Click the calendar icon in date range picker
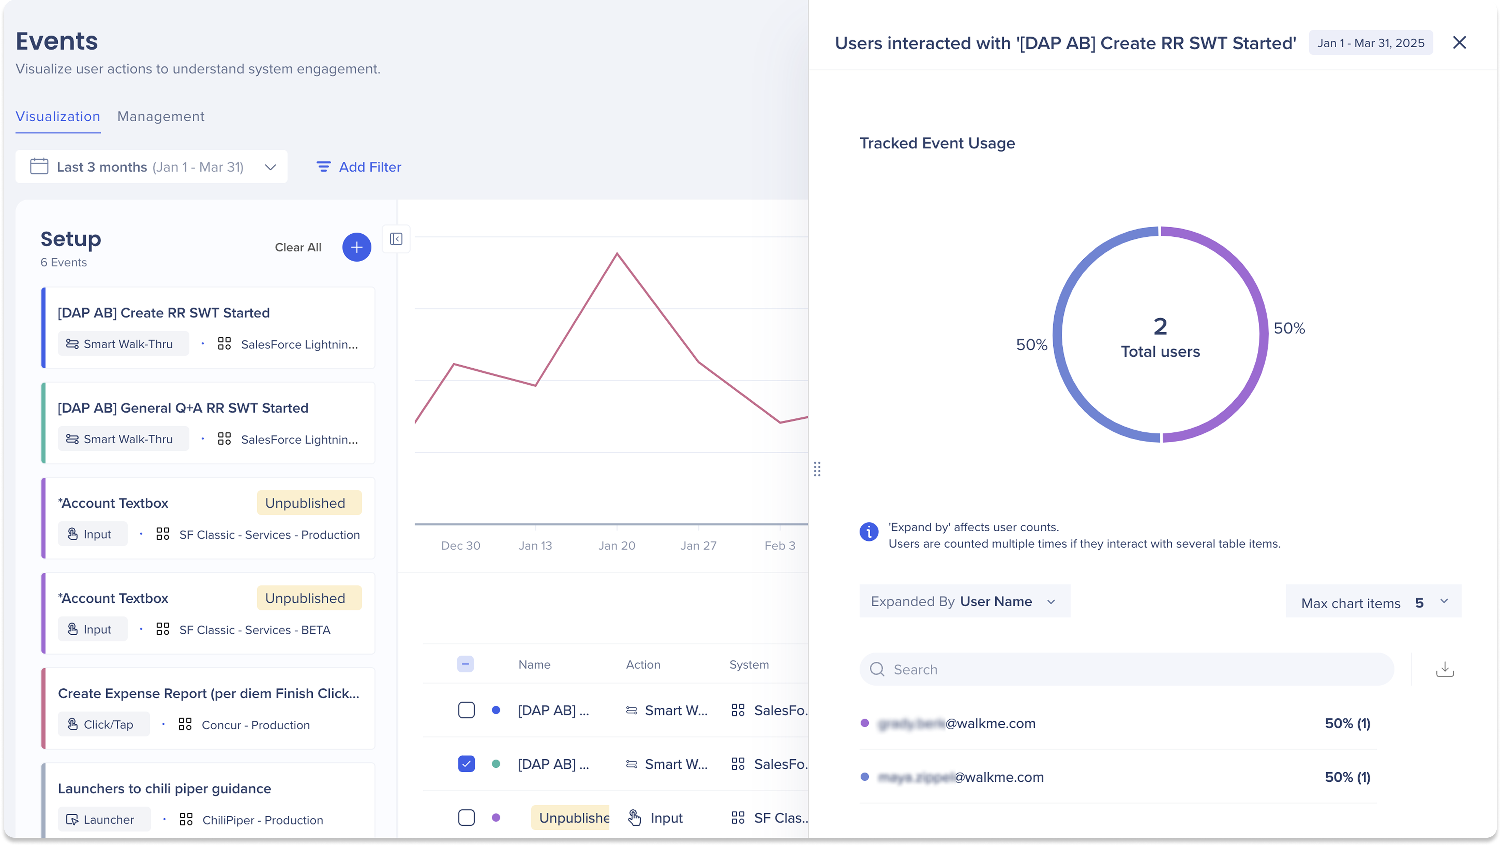The width and height of the screenshot is (1501, 846). 39,167
